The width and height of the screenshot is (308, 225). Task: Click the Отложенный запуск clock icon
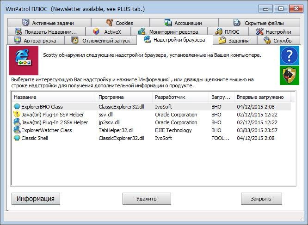pos(74,40)
